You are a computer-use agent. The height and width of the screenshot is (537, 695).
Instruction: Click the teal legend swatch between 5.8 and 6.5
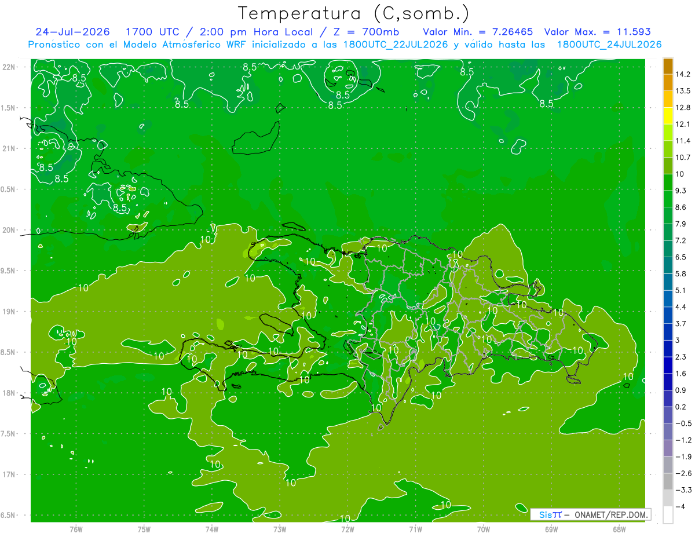(668, 265)
